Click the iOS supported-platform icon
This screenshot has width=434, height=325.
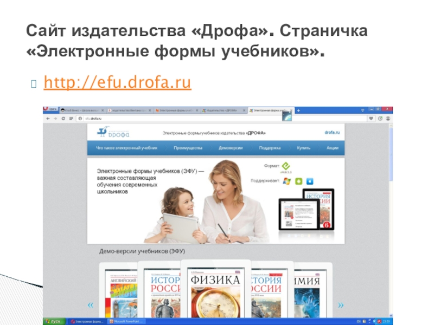click(x=310, y=181)
